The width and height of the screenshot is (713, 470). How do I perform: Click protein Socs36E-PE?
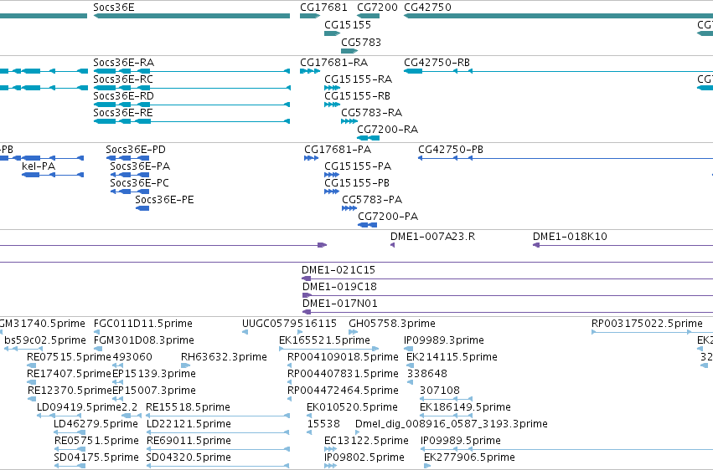142,208
